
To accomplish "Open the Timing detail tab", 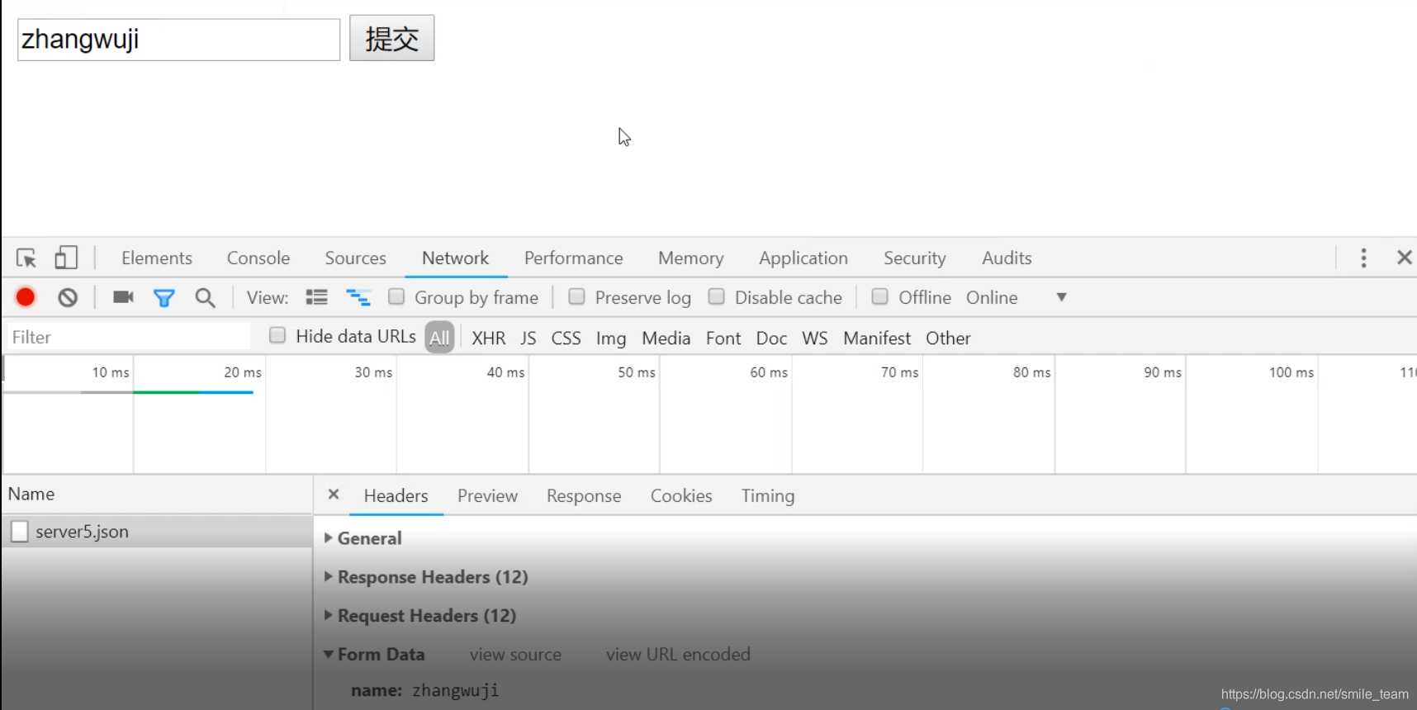I will tap(768, 495).
